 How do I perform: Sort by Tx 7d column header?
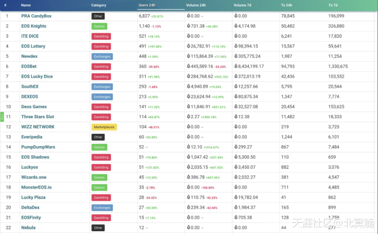(x=333, y=5)
